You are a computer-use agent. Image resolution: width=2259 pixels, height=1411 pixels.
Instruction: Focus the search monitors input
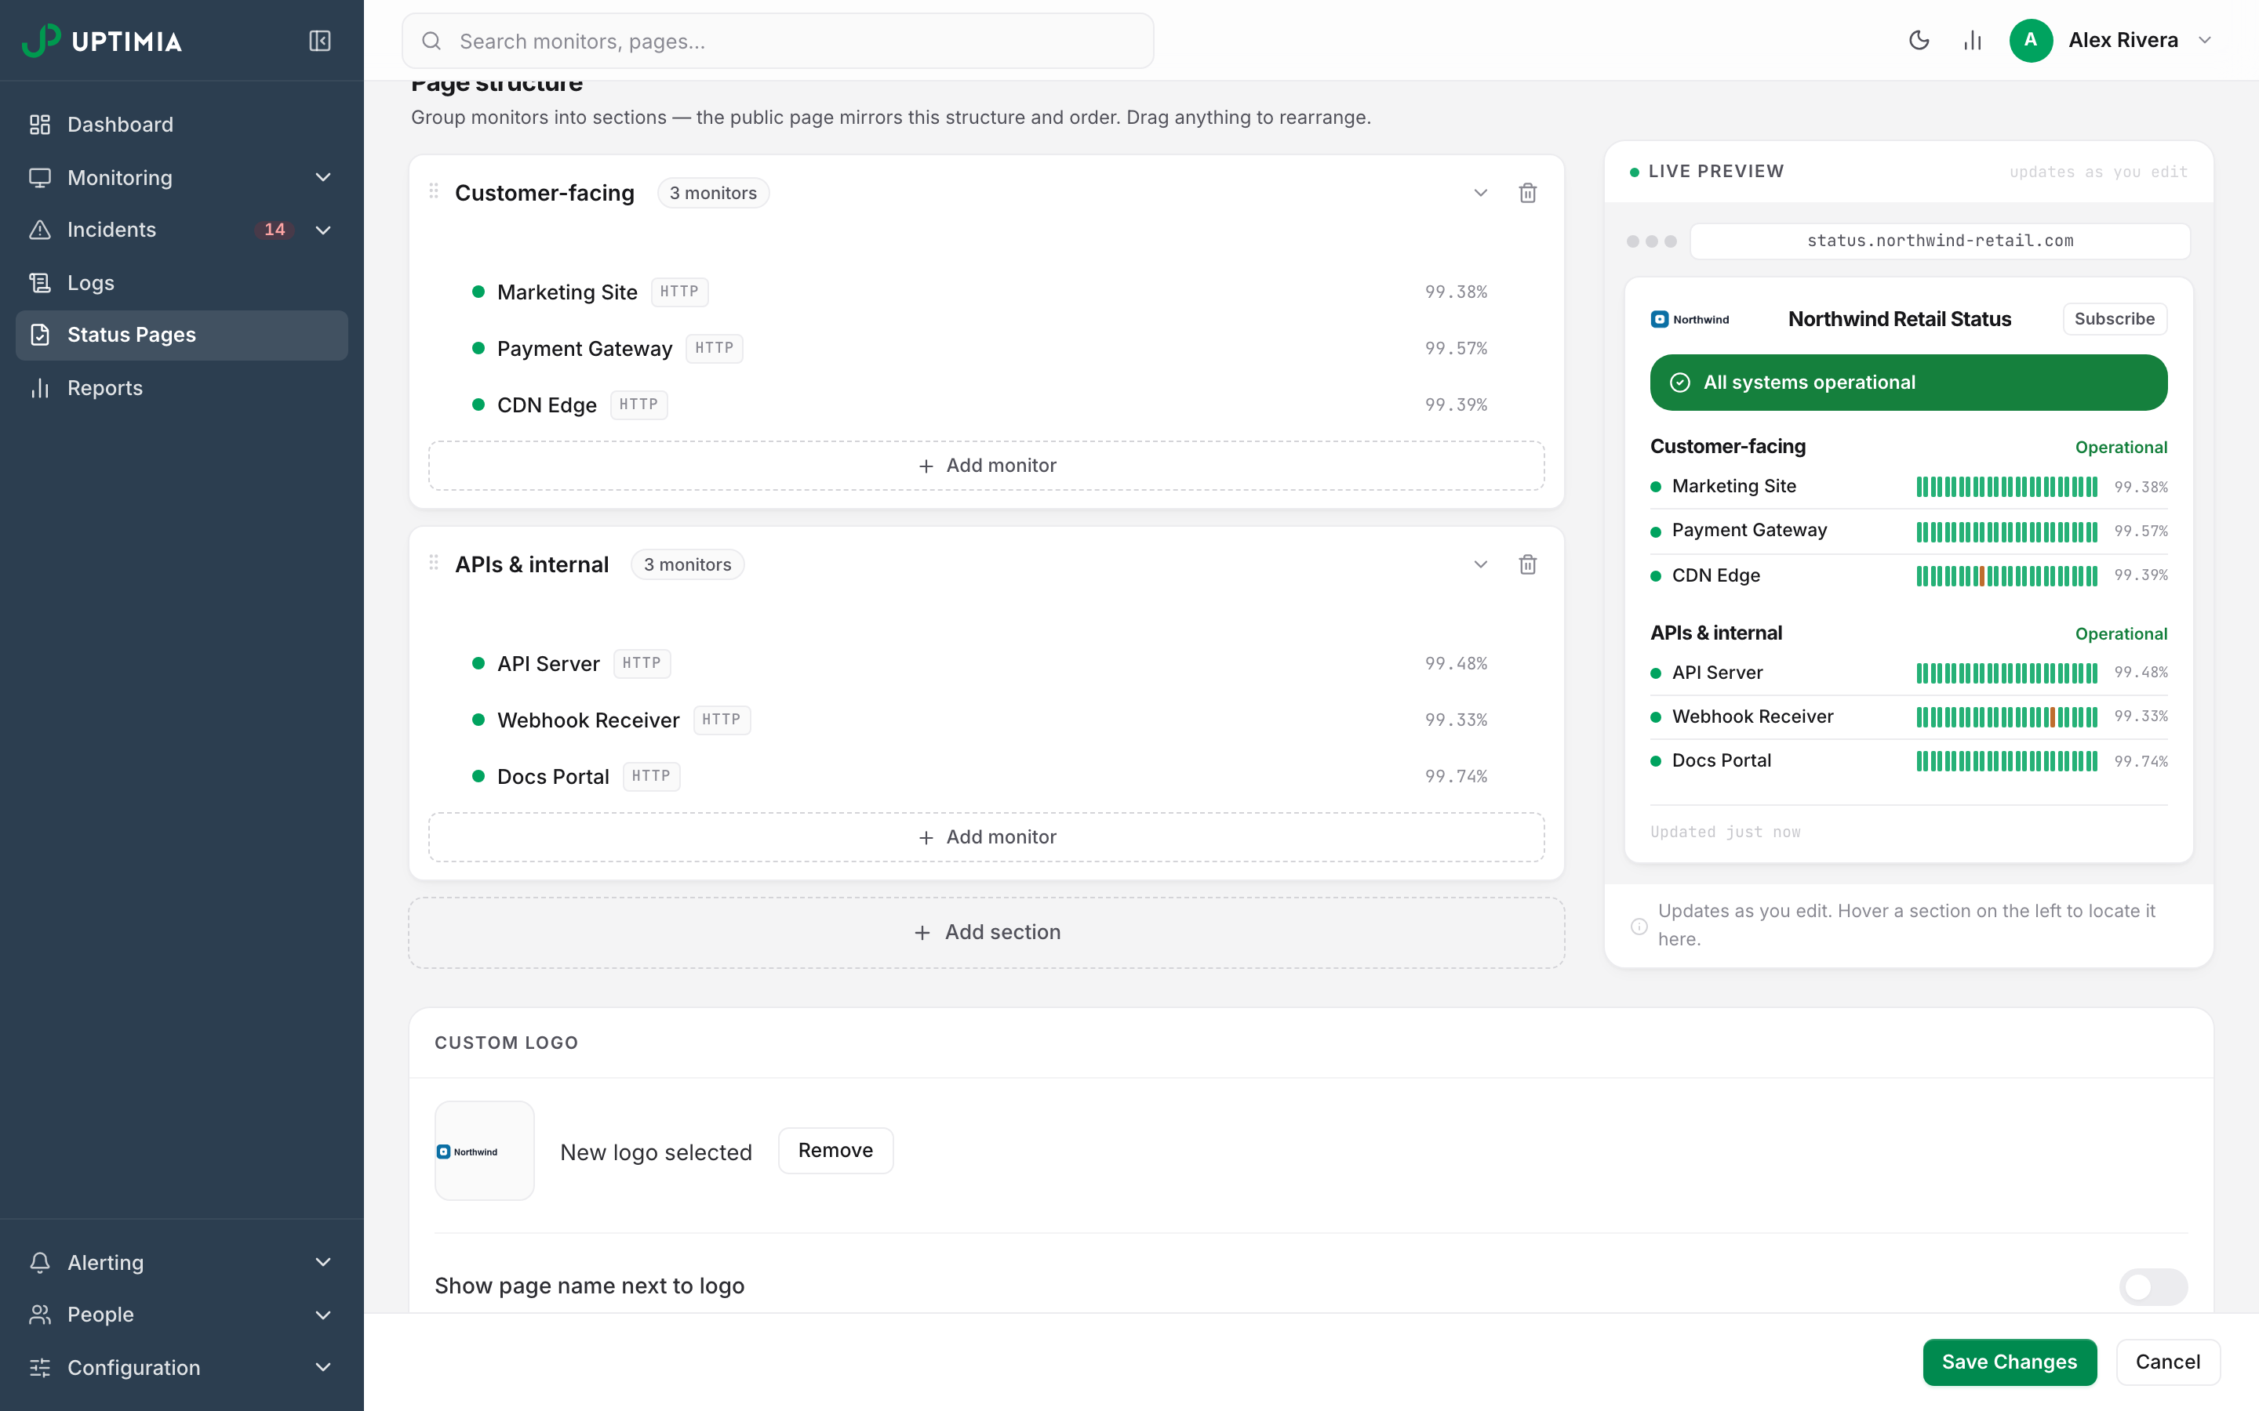point(777,41)
